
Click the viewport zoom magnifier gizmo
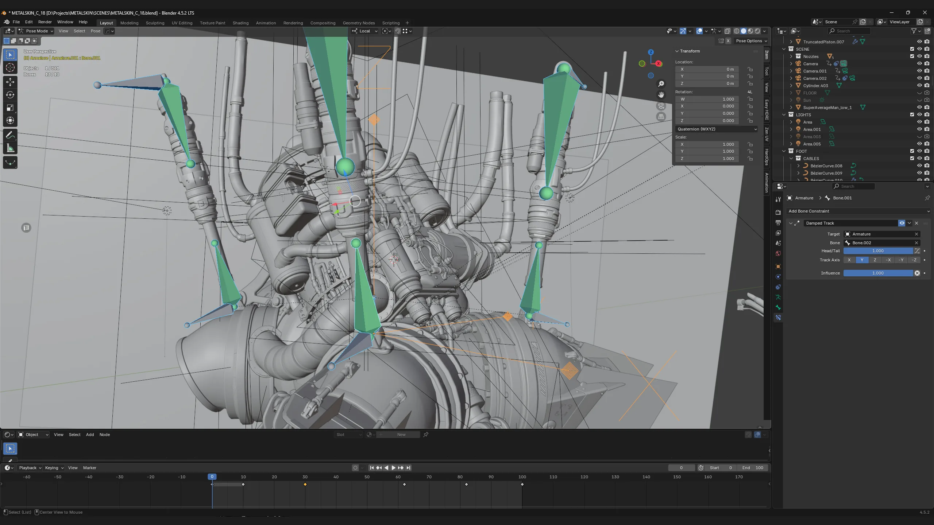click(661, 84)
